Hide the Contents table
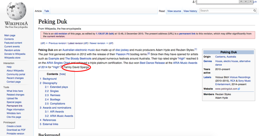 [63, 74]
